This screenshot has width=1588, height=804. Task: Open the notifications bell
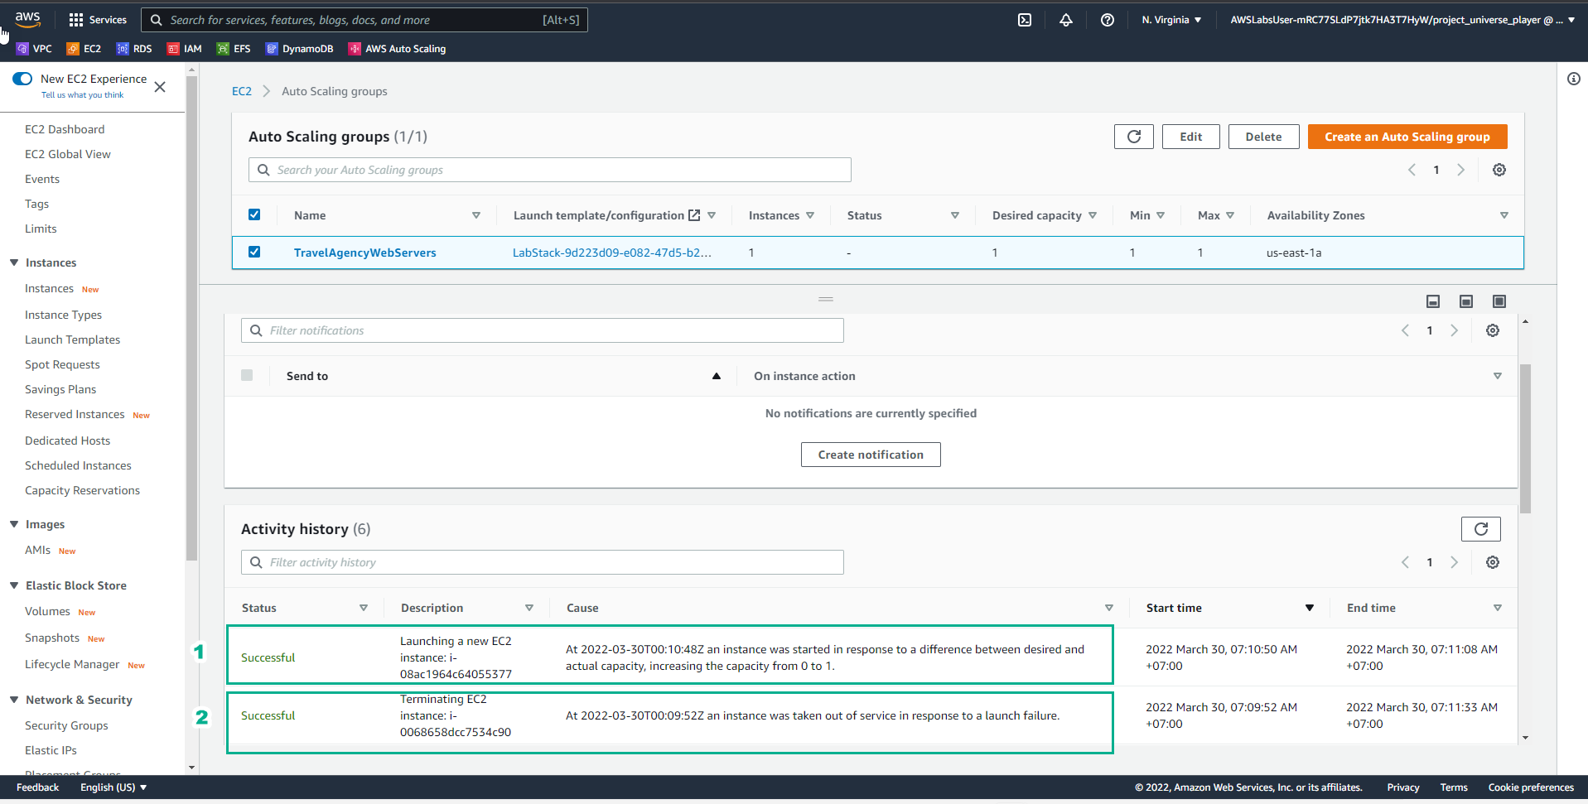tap(1066, 20)
